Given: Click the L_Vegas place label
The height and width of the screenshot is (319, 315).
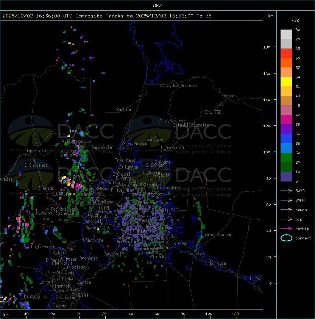Looking at the screenshot, I should (x=44, y=213).
